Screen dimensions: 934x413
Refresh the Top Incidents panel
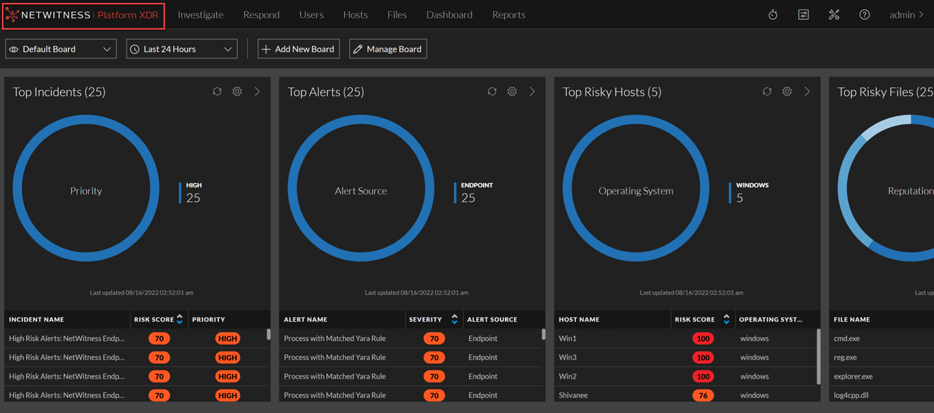click(x=217, y=92)
